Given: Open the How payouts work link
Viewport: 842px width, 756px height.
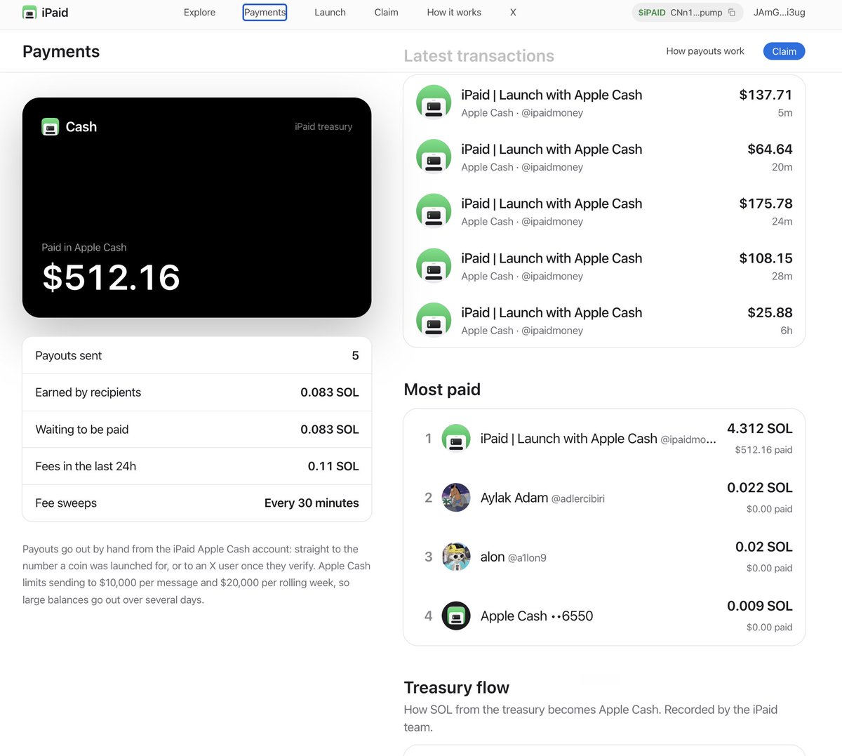Looking at the screenshot, I should pos(705,51).
